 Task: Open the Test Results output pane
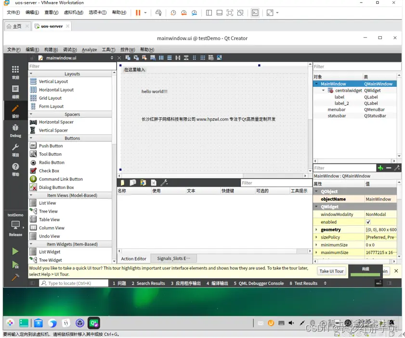(303, 283)
